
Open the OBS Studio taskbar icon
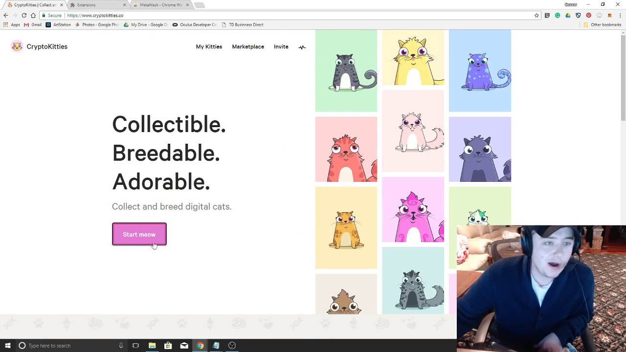click(232, 346)
